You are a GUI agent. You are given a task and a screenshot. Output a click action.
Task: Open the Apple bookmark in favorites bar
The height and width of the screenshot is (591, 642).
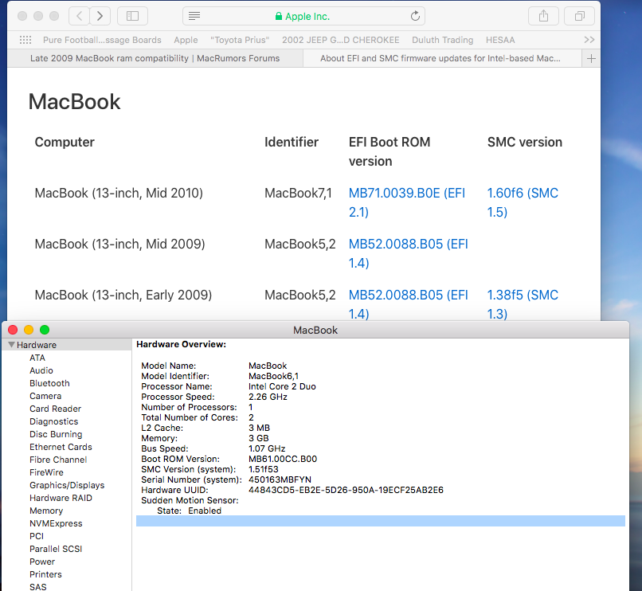(x=186, y=40)
